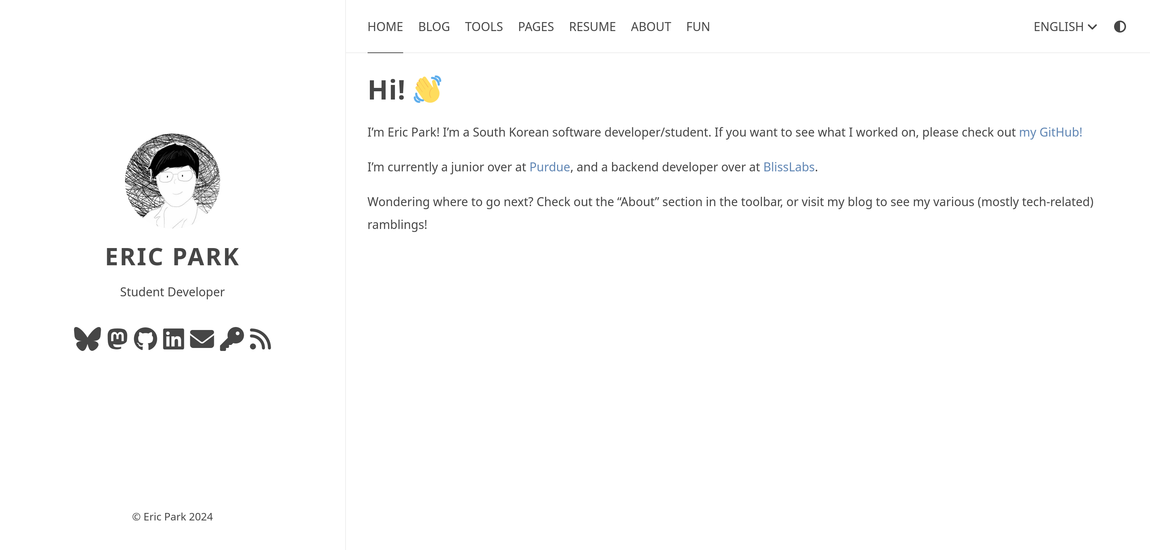Screen dimensions: 1150x550
Task: Open the ABOUT nav item
Action: click(651, 27)
